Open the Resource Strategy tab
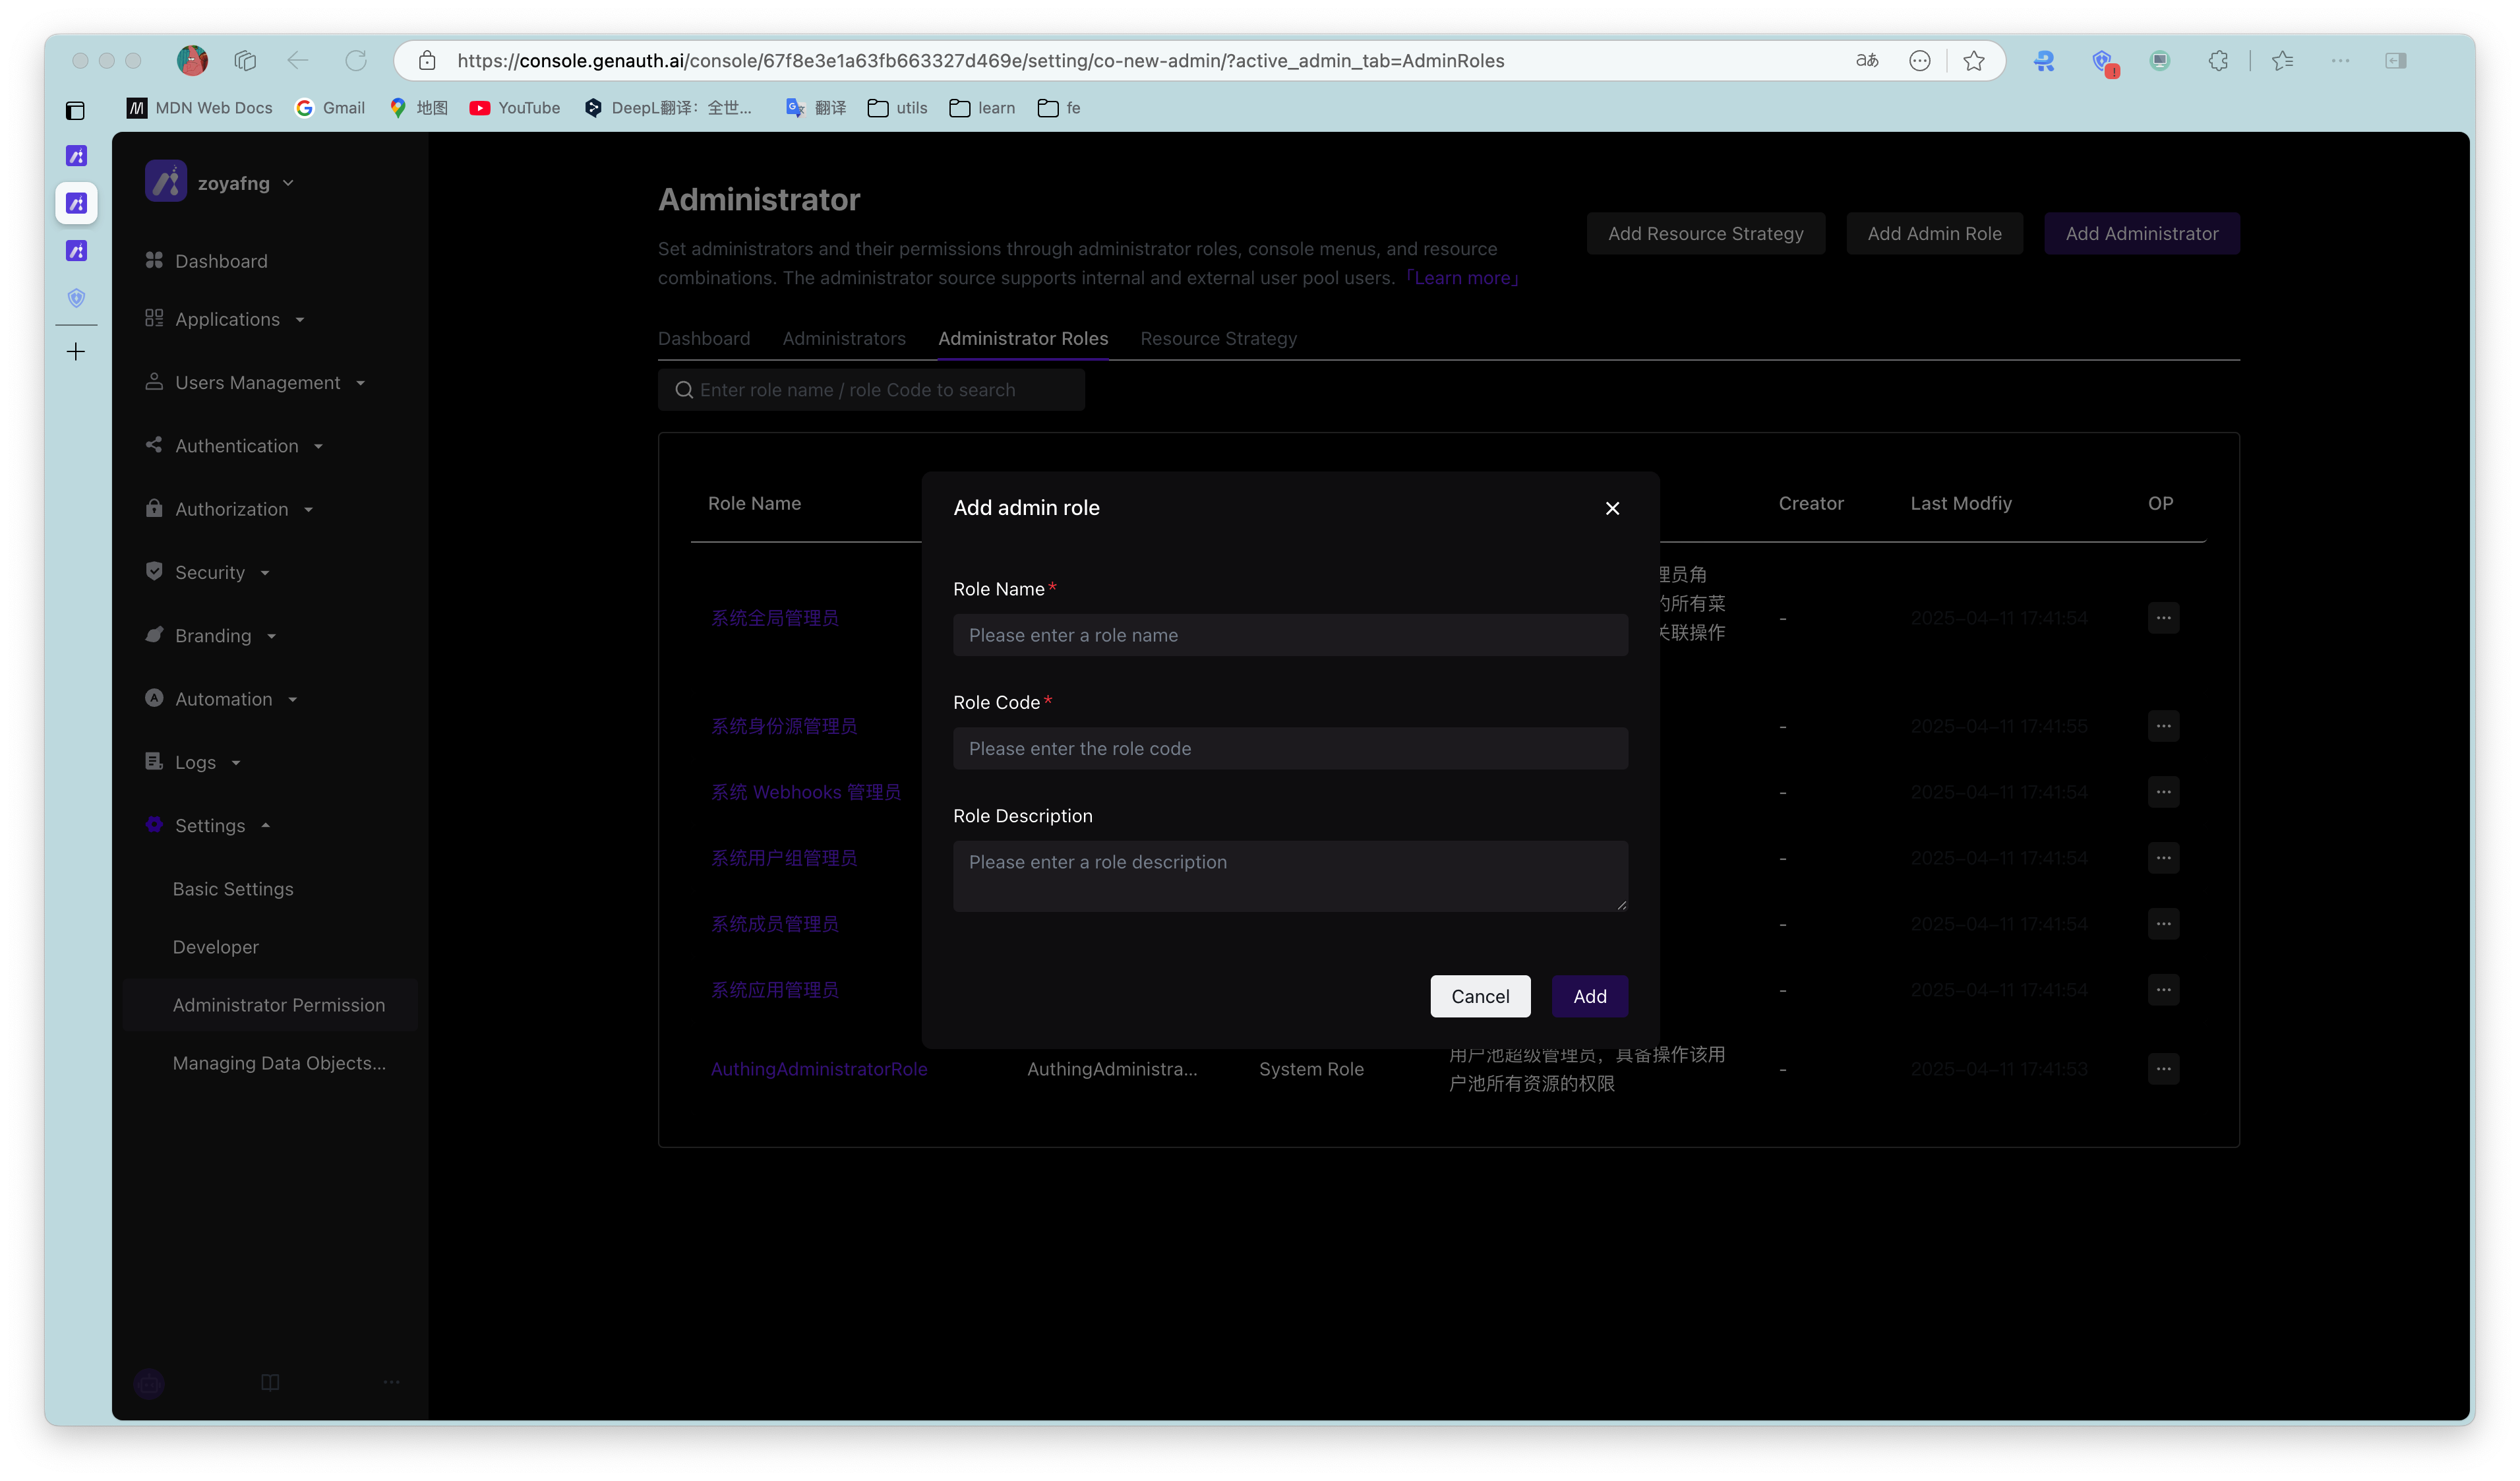Viewport: 2520px width, 1481px height. click(1218, 338)
